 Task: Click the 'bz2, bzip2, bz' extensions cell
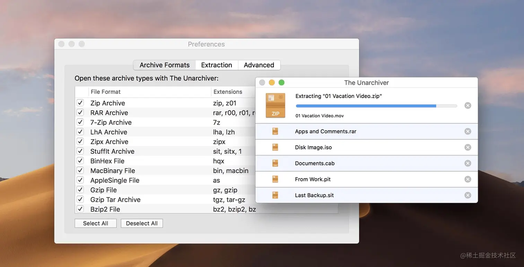click(x=234, y=209)
